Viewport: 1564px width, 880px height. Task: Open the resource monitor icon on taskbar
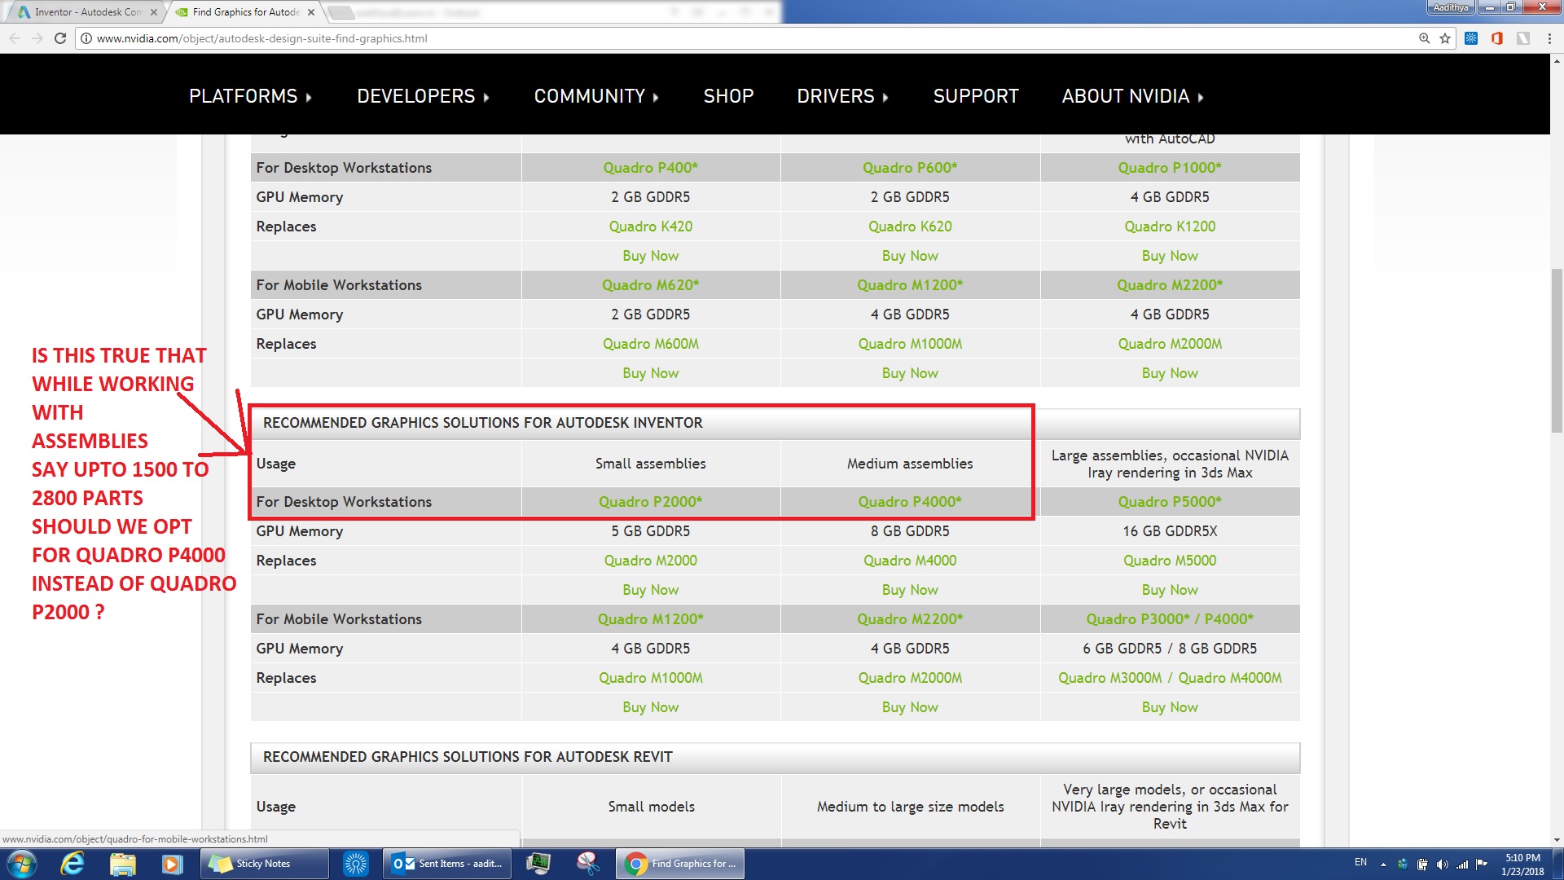pyautogui.click(x=538, y=864)
